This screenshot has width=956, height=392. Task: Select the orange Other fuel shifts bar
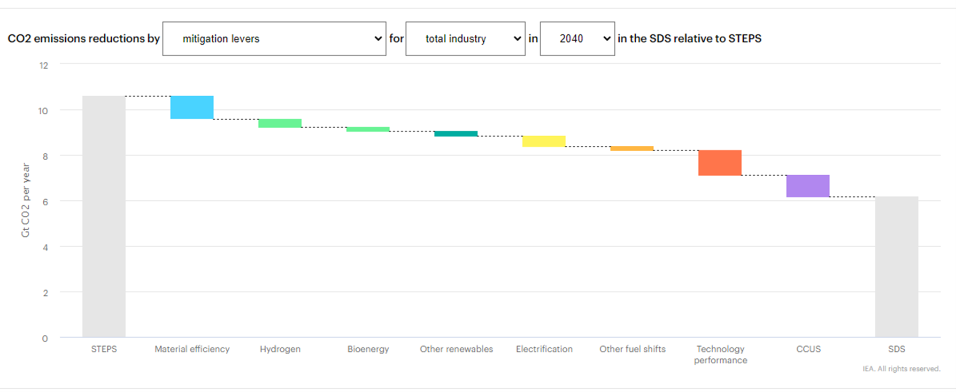(x=632, y=148)
